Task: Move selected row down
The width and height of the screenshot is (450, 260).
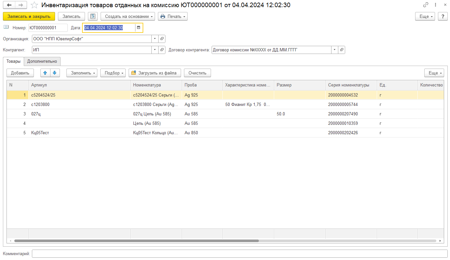Action: [x=54, y=73]
